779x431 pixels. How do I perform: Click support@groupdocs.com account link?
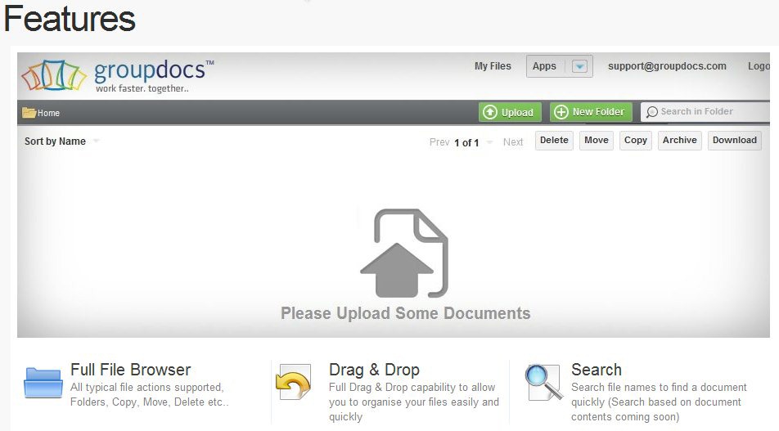pyautogui.click(x=667, y=66)
